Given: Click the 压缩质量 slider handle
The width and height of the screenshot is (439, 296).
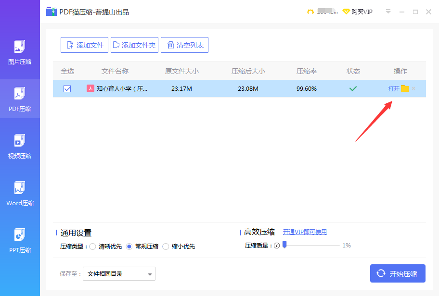Looking at the screenshot, I should tap(284, 245).
